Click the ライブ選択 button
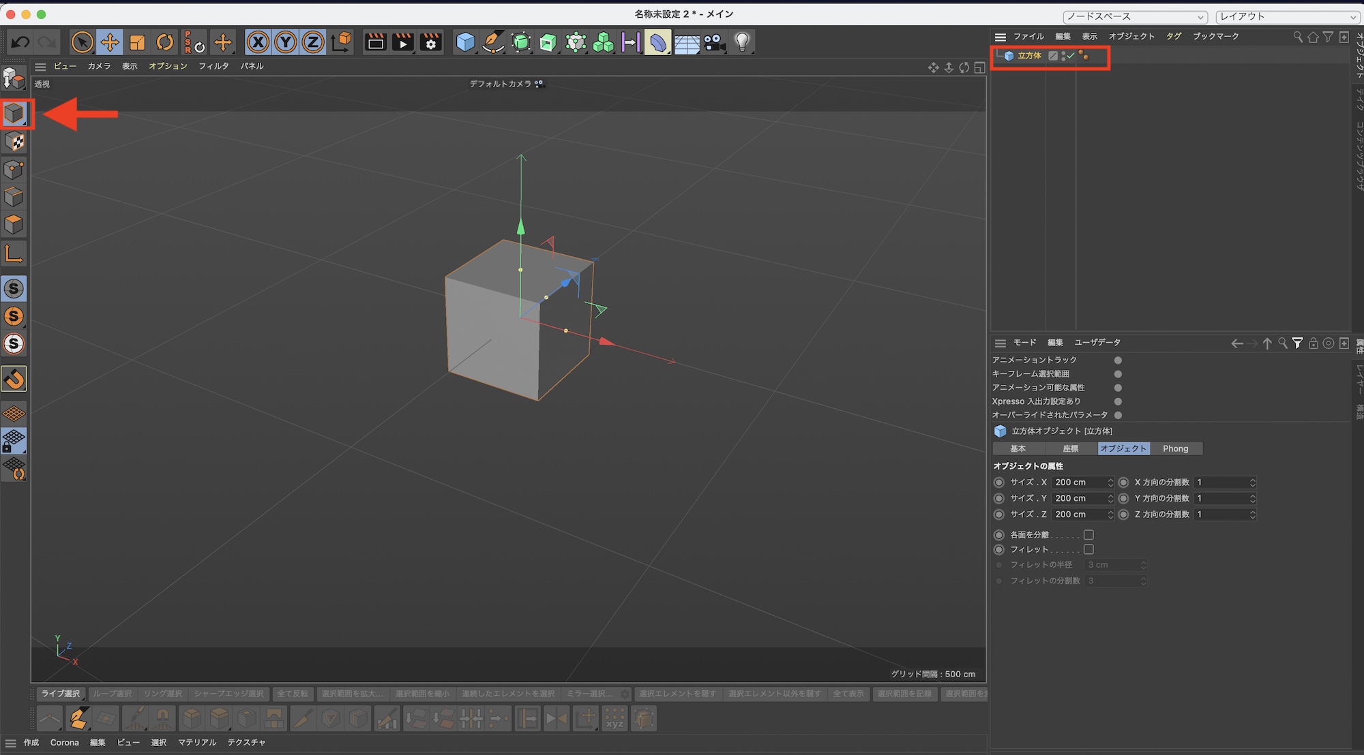 [x=61, y=694]
